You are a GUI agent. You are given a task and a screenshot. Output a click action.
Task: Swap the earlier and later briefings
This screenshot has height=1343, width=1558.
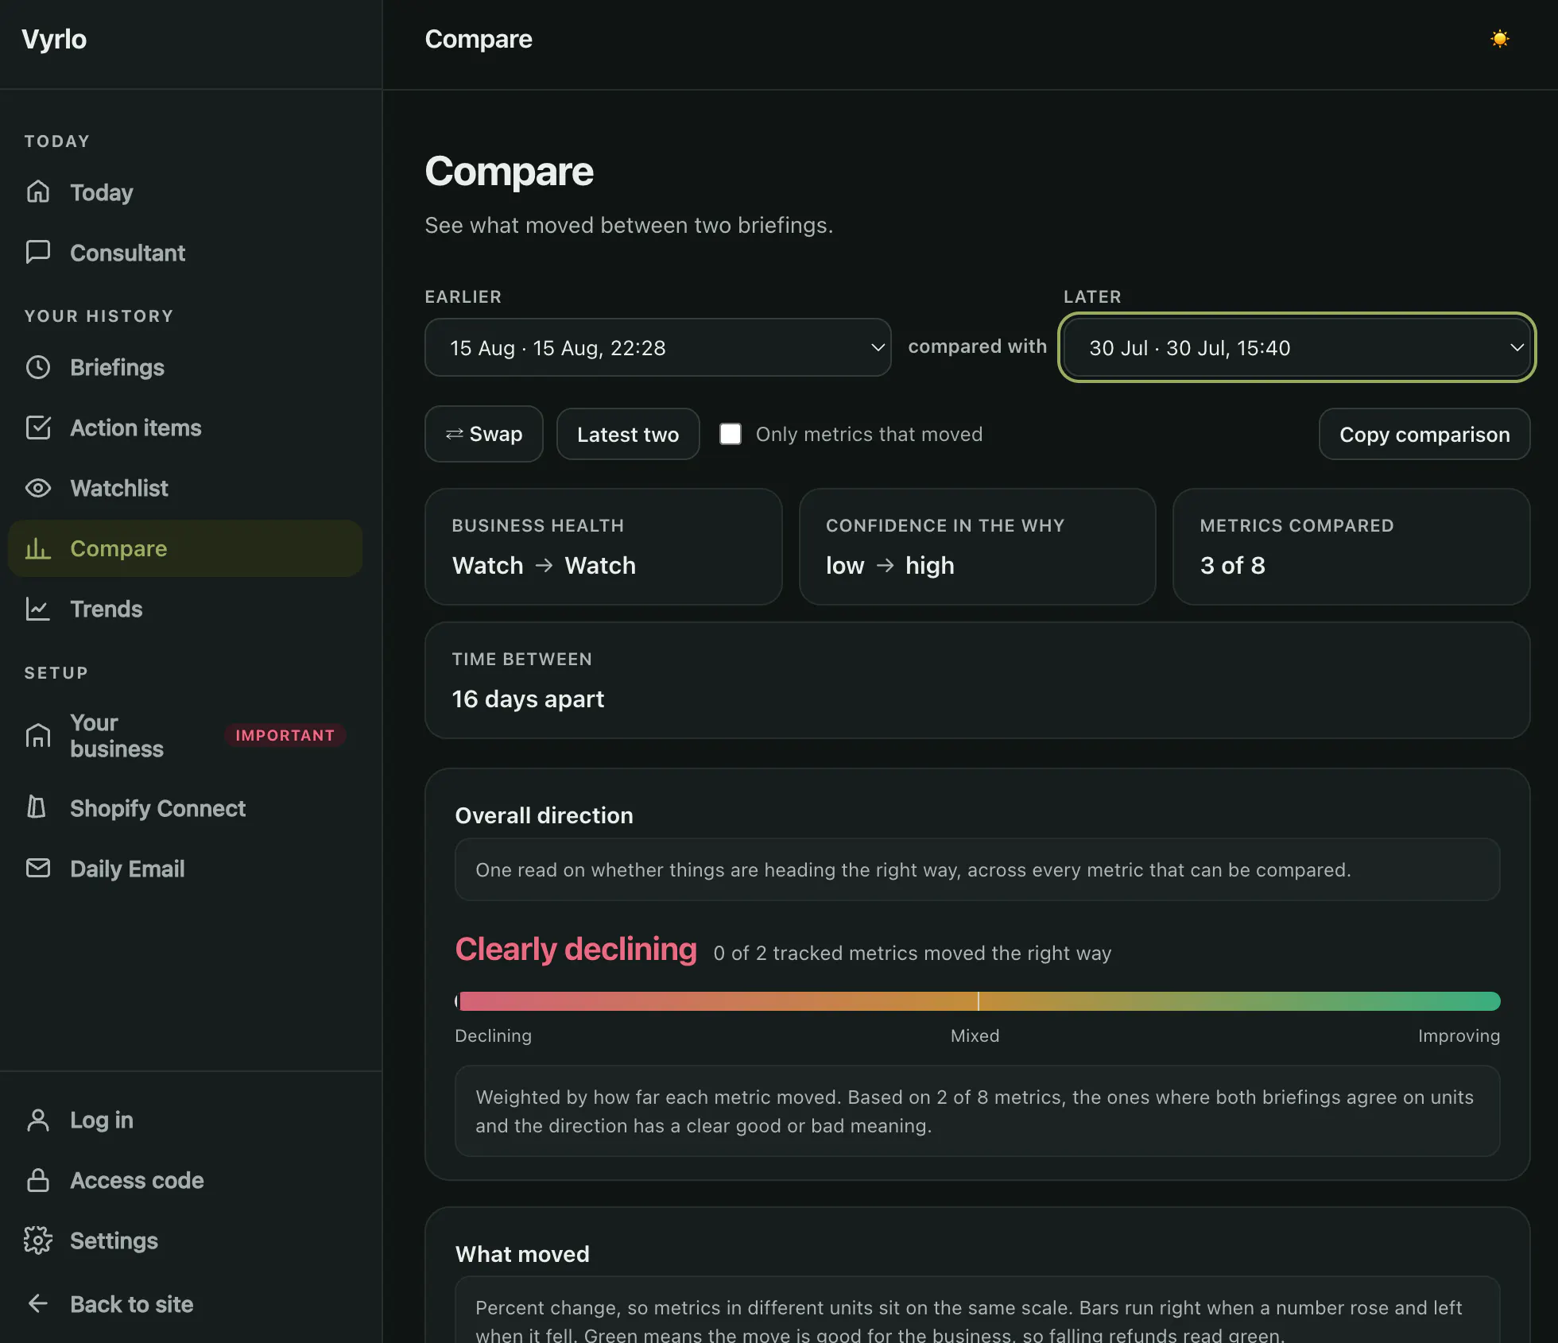[x=484, y=434]
